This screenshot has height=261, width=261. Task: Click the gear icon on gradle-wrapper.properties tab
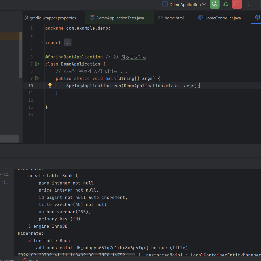(x=26, y=17)
